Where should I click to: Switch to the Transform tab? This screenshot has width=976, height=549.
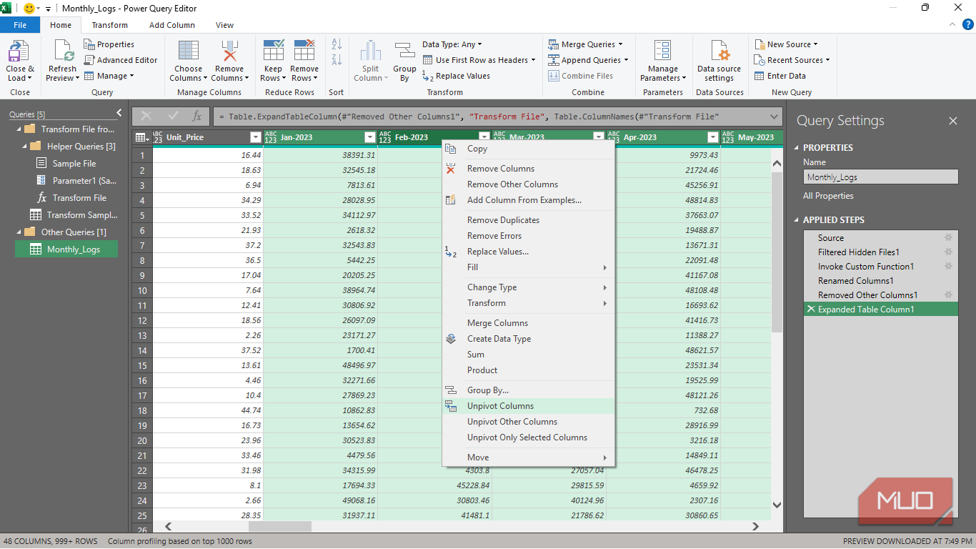coord(109,25)
